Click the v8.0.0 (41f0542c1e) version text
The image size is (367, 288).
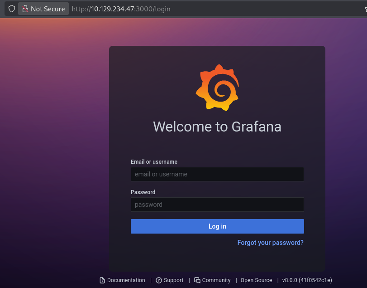pyautogui.click(x=307, y=280)
